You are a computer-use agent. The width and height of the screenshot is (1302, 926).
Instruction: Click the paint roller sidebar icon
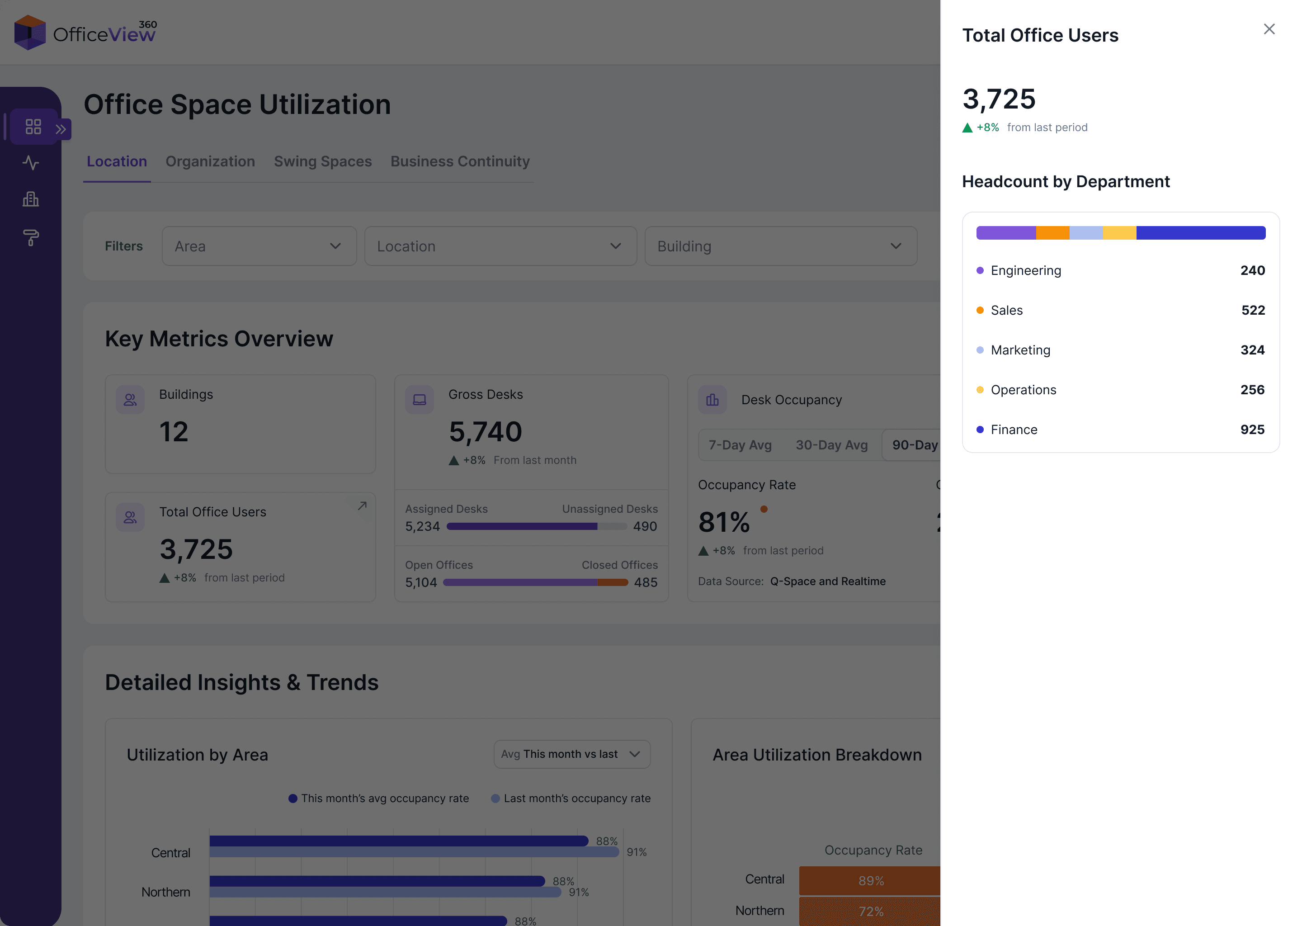(x=31, y=237)
